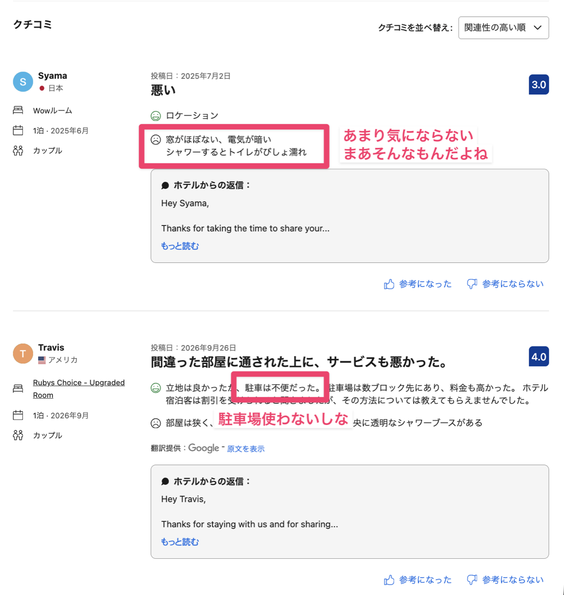This screenshot has height=595, width=564.
Task: Click 原文を表示 to show original text
Action: tap(246, 449)
